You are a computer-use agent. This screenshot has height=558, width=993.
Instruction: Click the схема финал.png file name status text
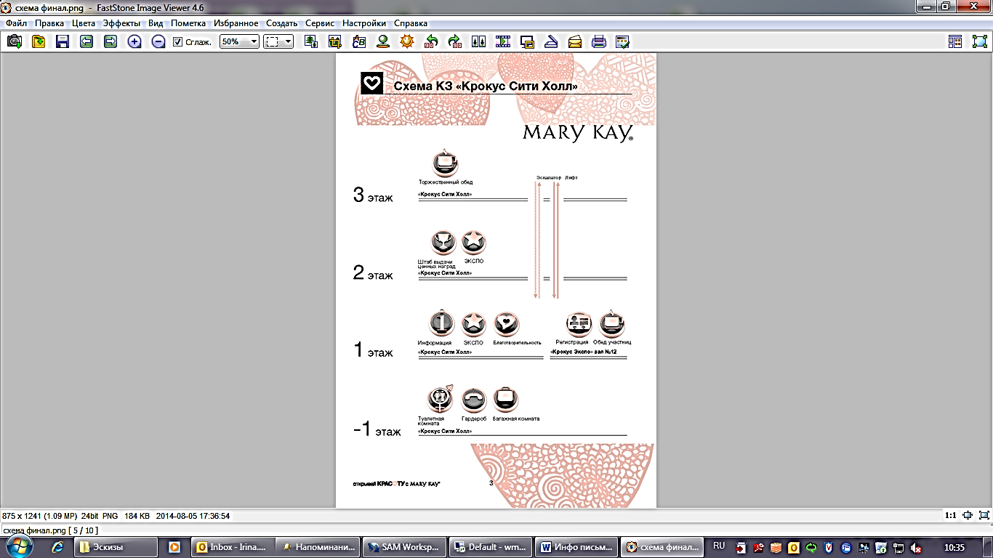[51, 530]
